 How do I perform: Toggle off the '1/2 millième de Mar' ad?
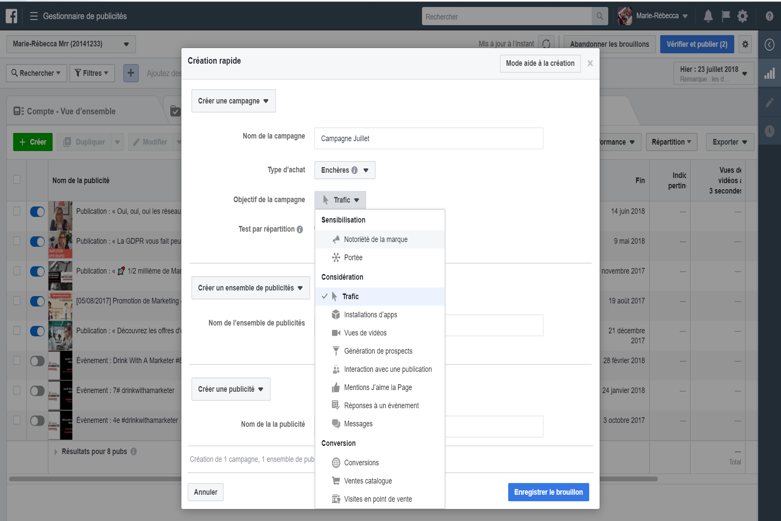tap(37, 271)
